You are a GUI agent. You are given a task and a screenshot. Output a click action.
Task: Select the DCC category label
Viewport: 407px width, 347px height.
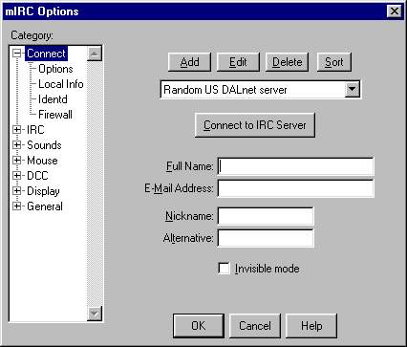[x=37, y=176]
